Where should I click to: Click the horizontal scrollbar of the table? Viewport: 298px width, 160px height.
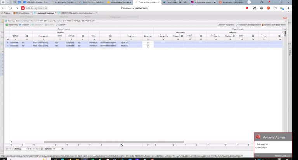click(114, 142)
